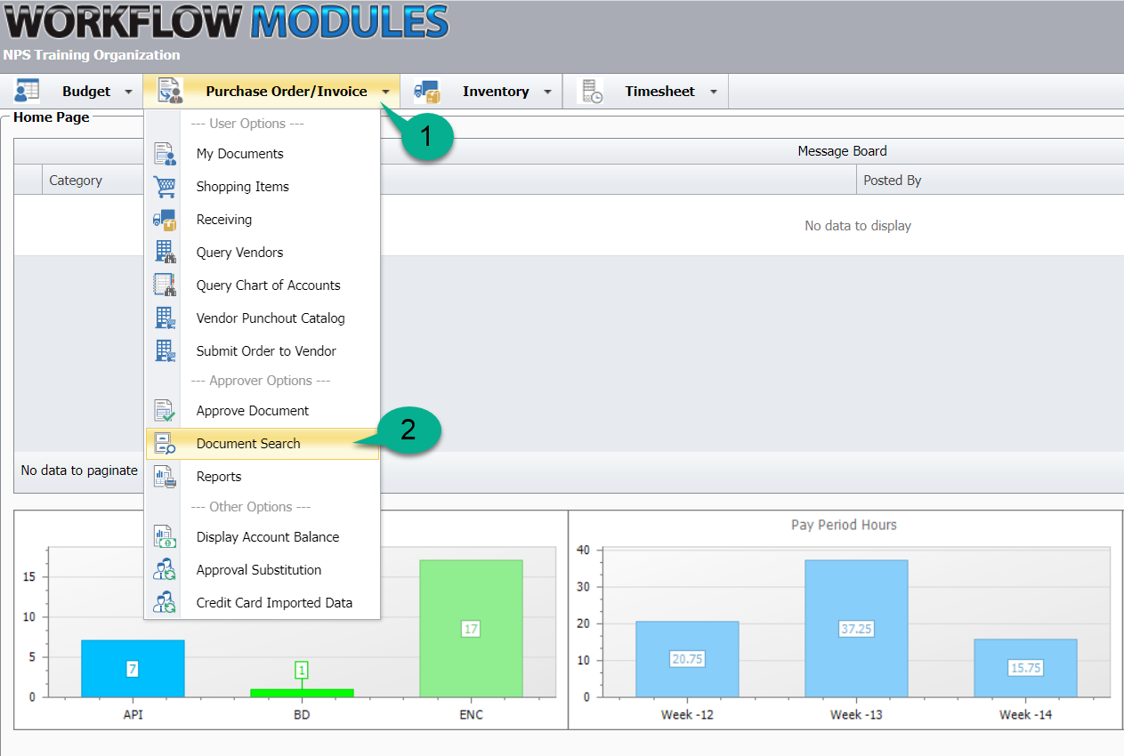Open Credit Card Imported Data
This screenshot has width=1124, height=756.
click(x=274, y=603)
